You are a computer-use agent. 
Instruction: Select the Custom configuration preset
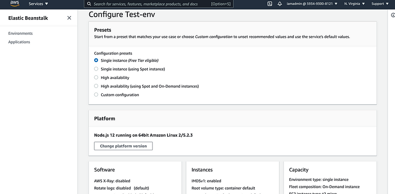pos(96,95)
